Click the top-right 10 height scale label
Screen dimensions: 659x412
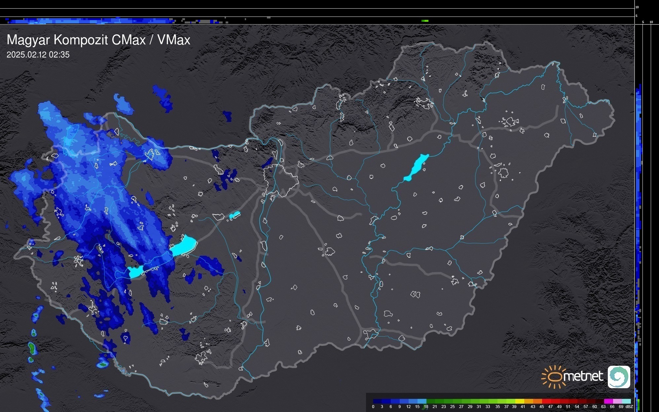click(637, 7)
